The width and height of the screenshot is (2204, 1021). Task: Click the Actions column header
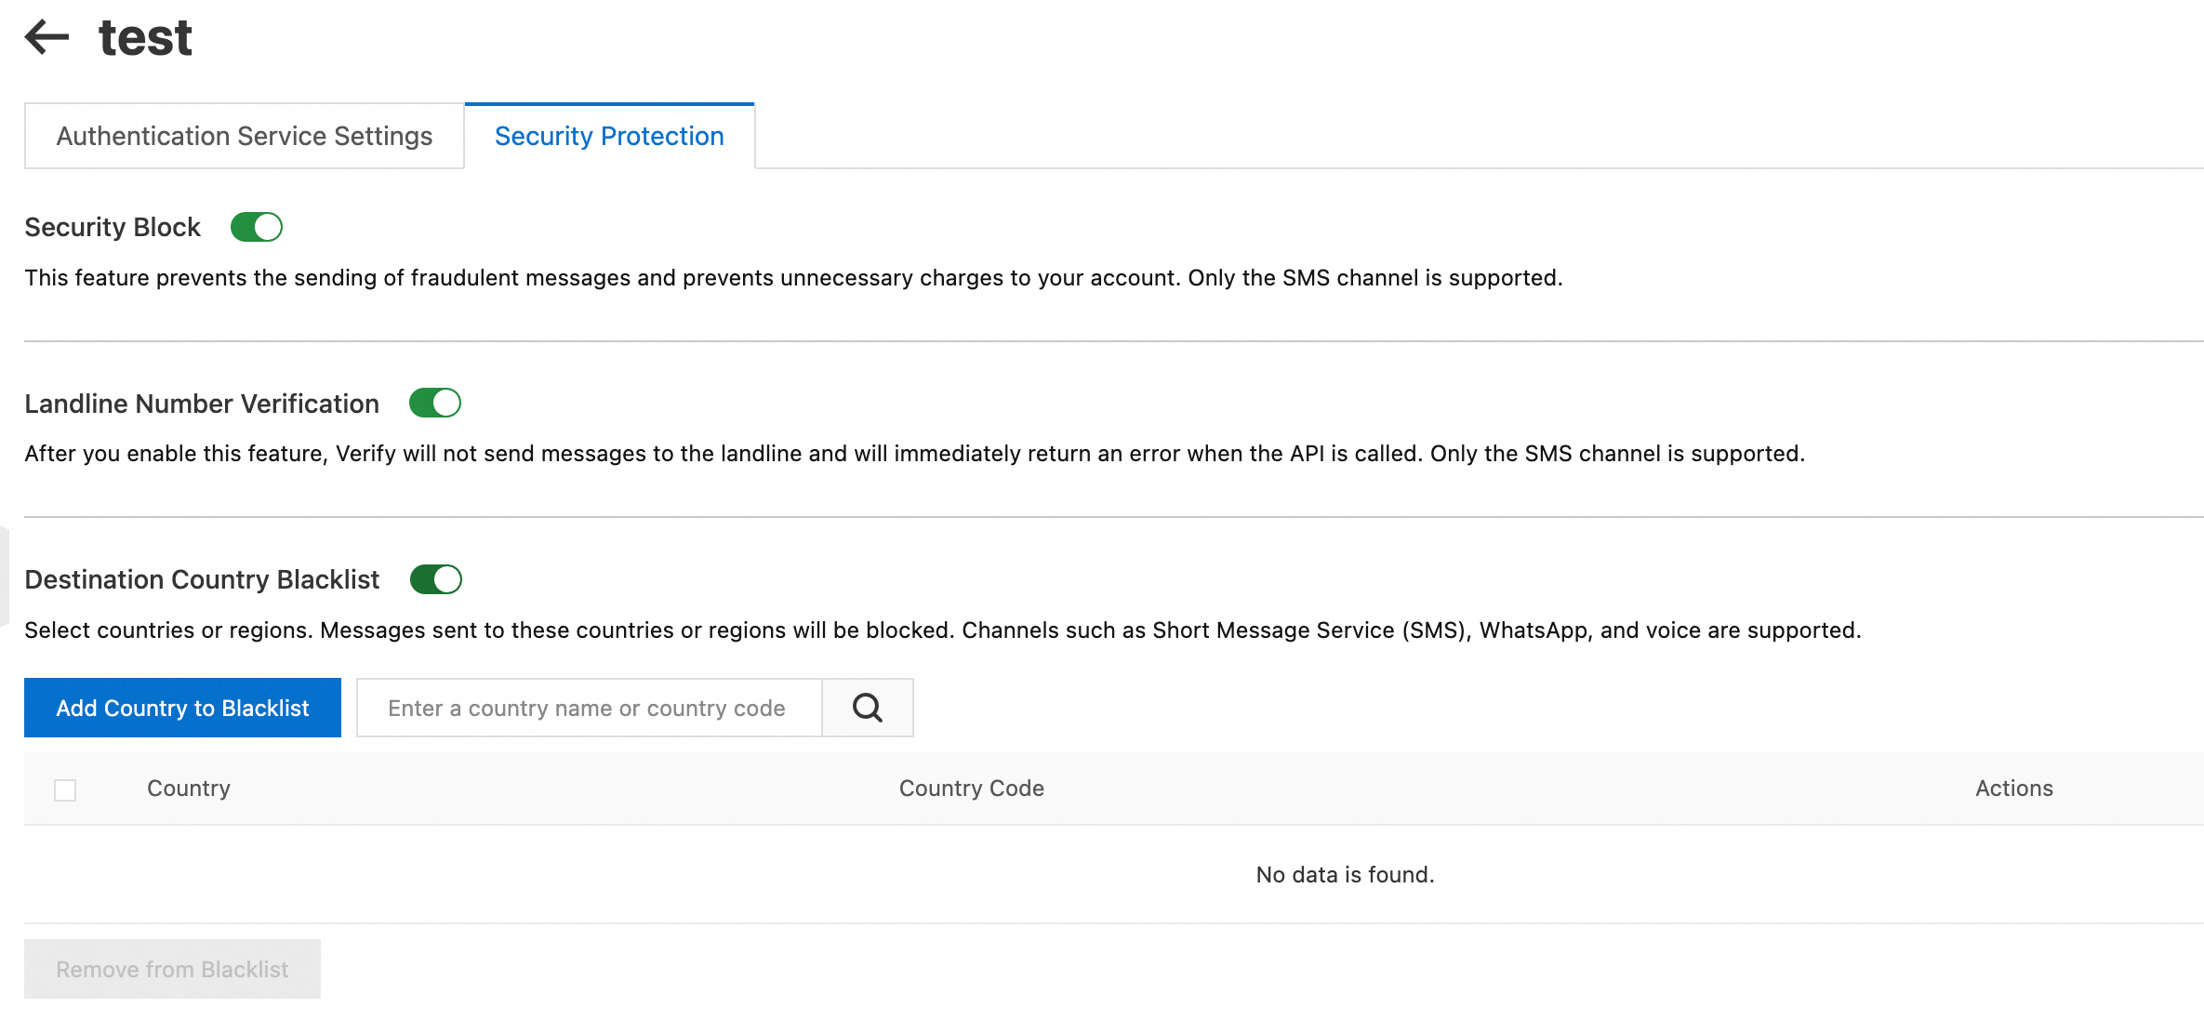point(2013,789)
